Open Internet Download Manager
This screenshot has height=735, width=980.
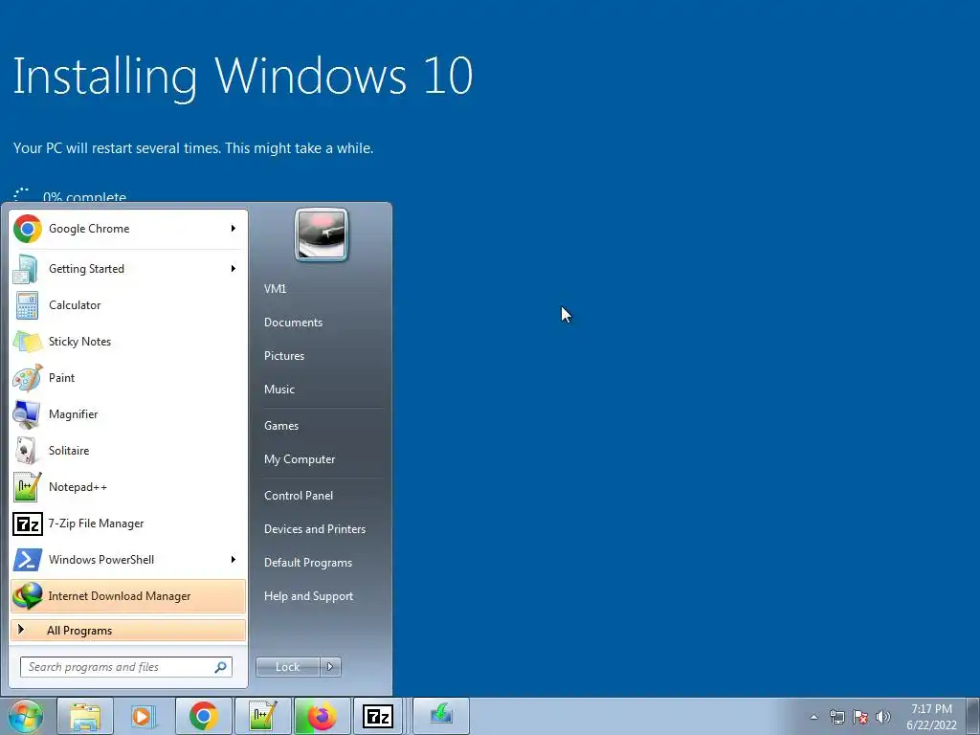[128, 595]
